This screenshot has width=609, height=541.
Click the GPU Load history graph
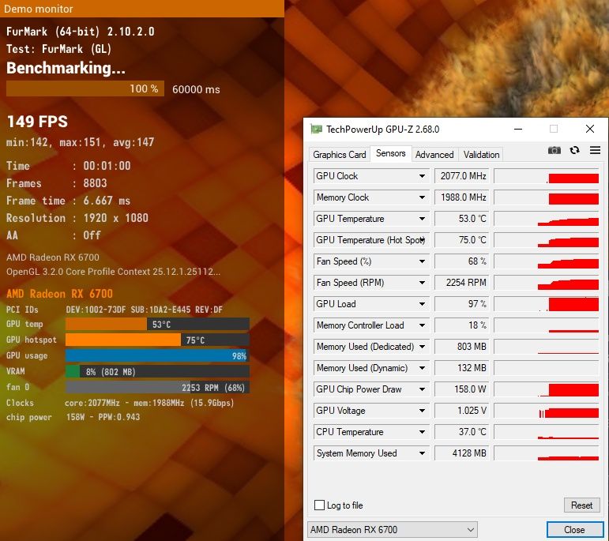click(546, 304)
